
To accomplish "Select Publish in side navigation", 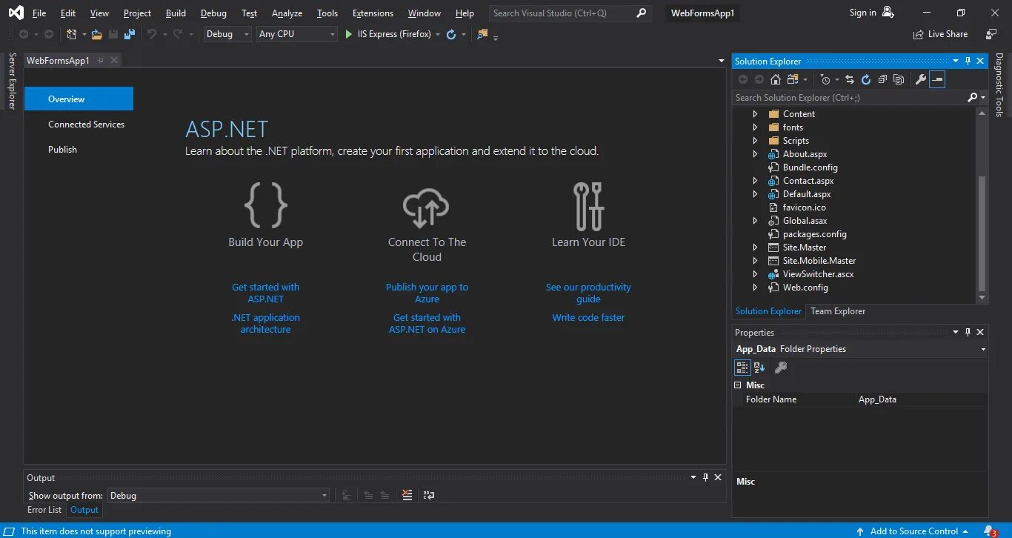I will [x=62, y=150].
